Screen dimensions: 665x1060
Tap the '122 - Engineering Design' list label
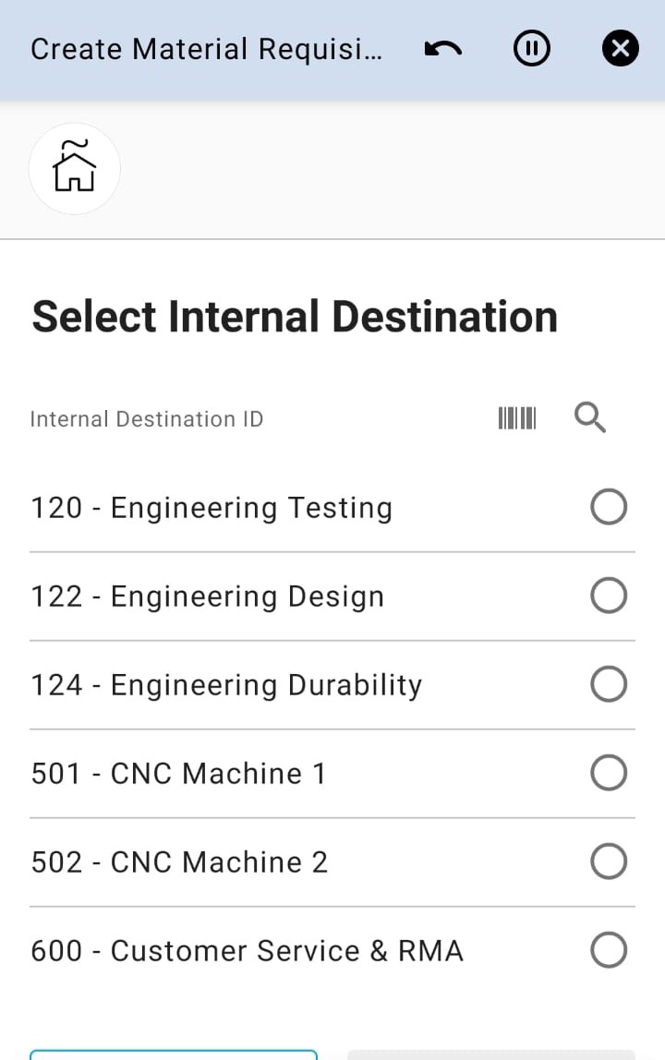(207, 596)
